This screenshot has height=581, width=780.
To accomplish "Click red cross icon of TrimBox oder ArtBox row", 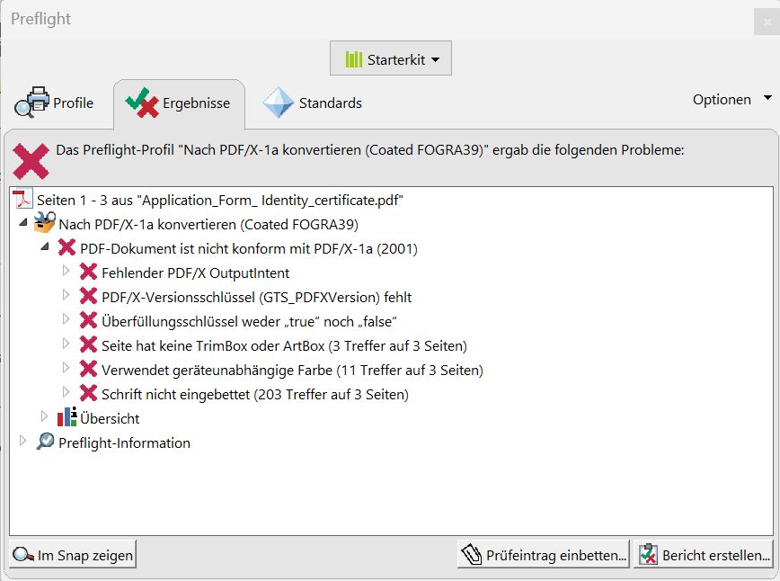I will [88, 344].
